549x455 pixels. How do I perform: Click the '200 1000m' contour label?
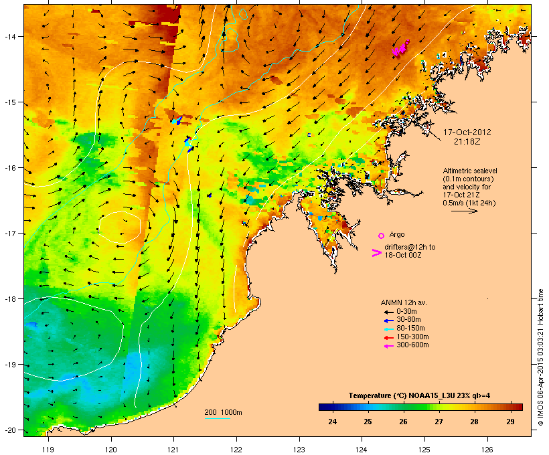click(x=223, y=412)
